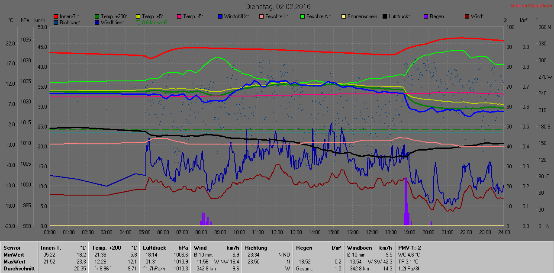554x273 pixels.
Task: Click the 'W-SW 42.3' gust maximum value
Action: tap(380, 262)
